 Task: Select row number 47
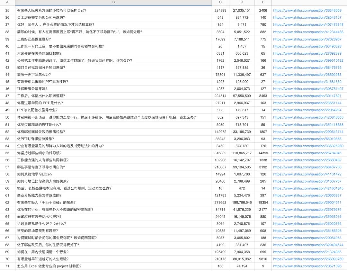point(7,96)
